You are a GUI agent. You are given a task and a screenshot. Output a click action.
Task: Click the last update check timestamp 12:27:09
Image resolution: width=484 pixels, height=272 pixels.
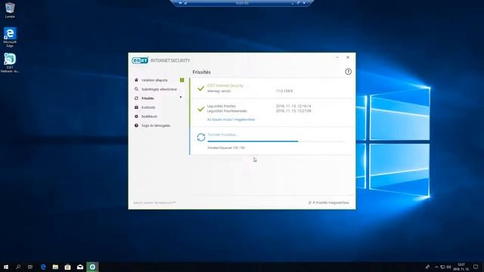pos(293,111)
